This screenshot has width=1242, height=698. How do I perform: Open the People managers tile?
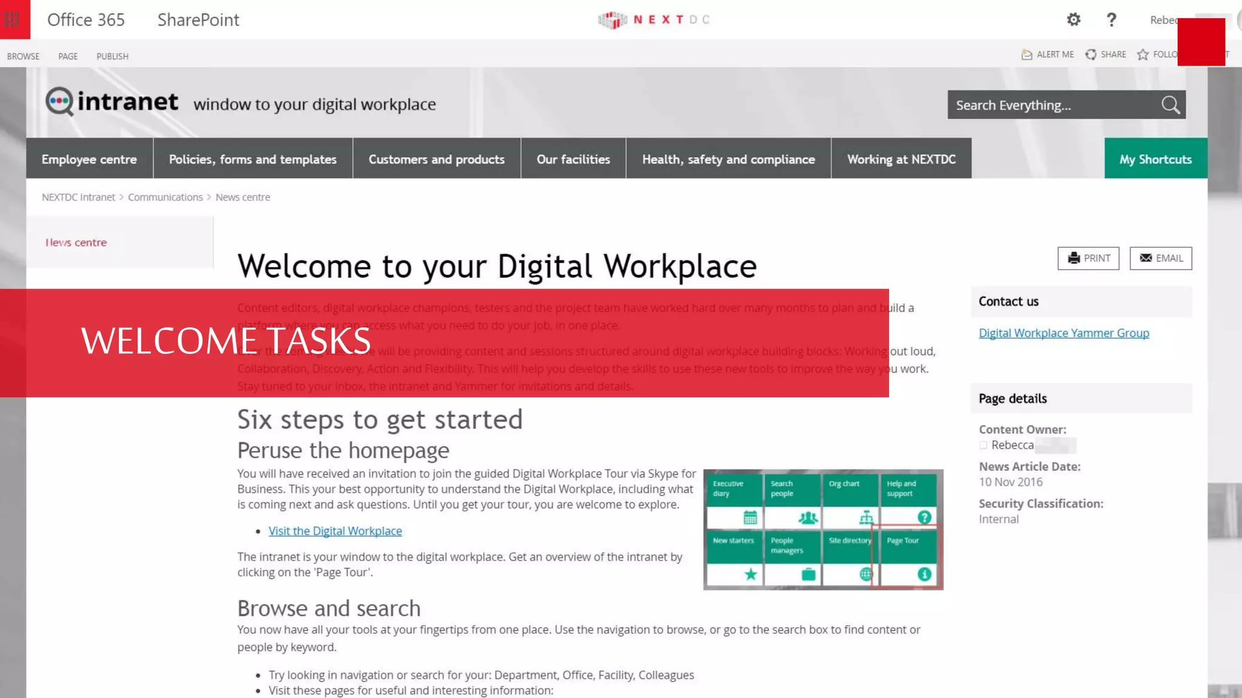tap(791, 557)
